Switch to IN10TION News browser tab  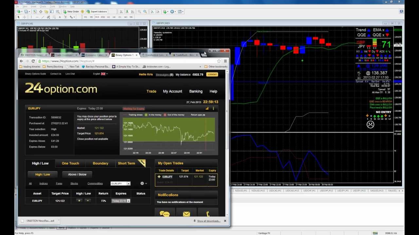coord(34,55)
